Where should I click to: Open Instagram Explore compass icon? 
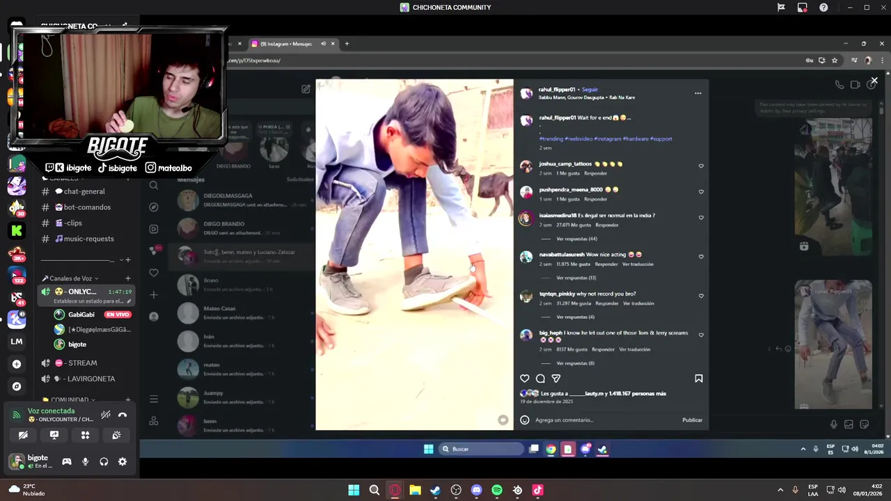click(x=154, y=207)
